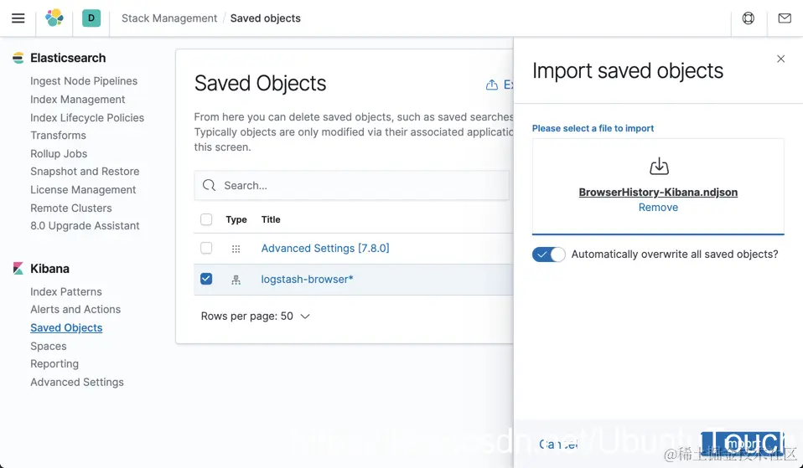Go to Rollup Jobs
Viewport: 803px width, 468px height.
click(x=59, y=153)
